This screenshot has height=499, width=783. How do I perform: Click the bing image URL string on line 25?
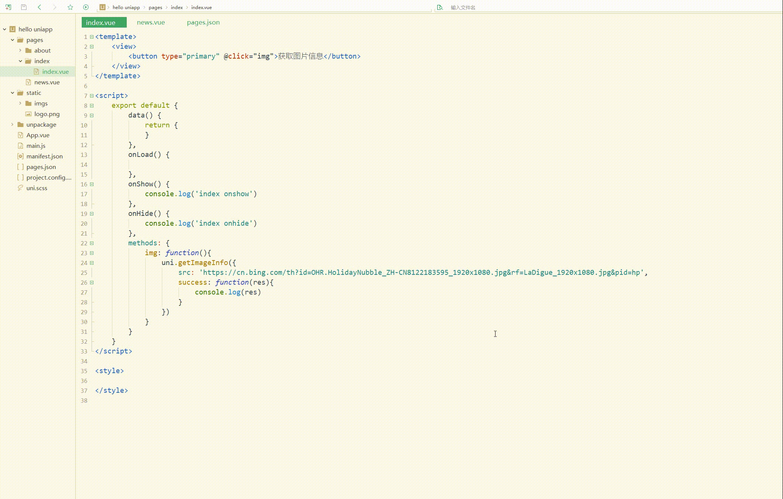[x=421, y=273]
